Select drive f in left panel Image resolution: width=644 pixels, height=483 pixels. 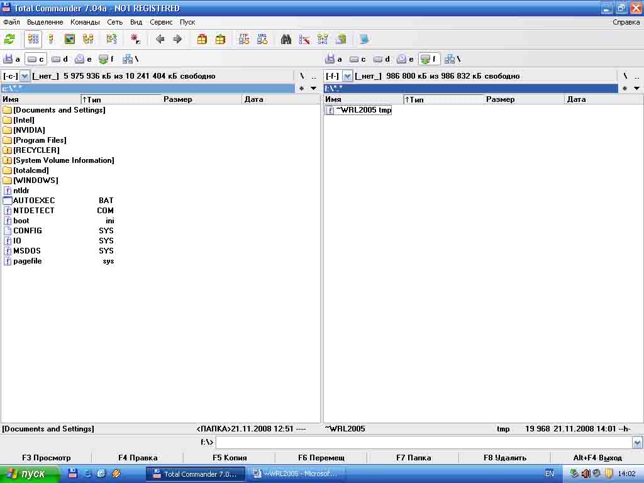(106, 59)
